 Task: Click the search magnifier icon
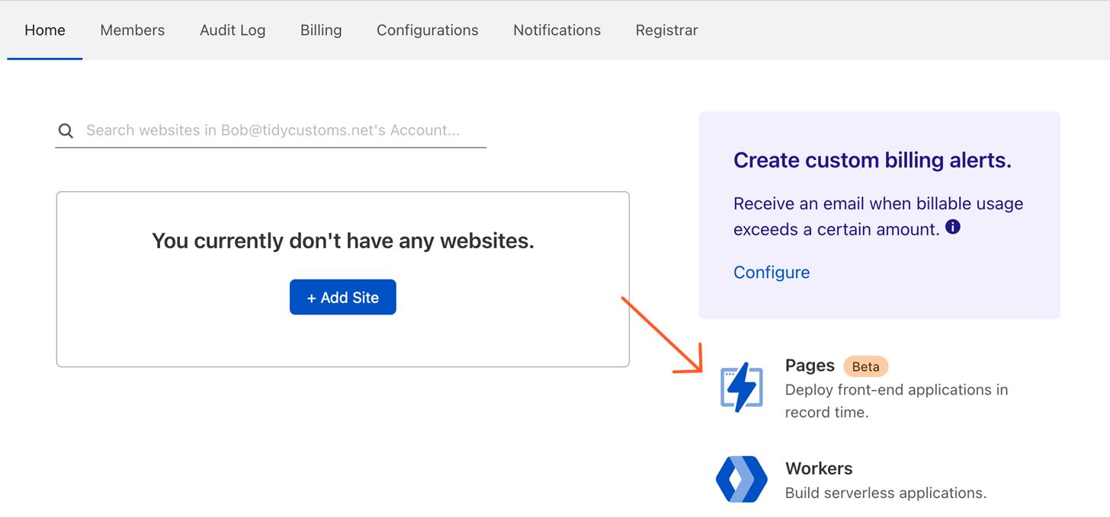[x=66, y=130]
